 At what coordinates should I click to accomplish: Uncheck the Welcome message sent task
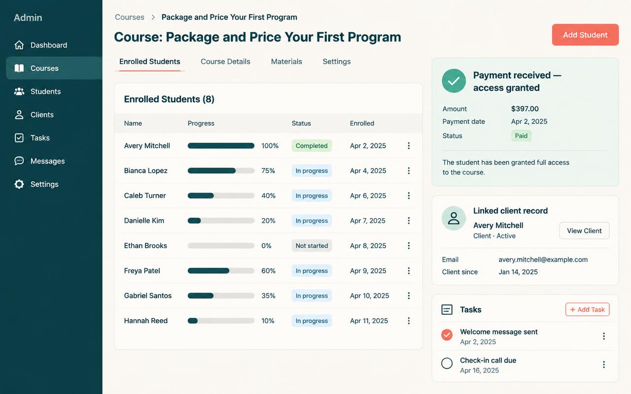click(x=447, y=335)
